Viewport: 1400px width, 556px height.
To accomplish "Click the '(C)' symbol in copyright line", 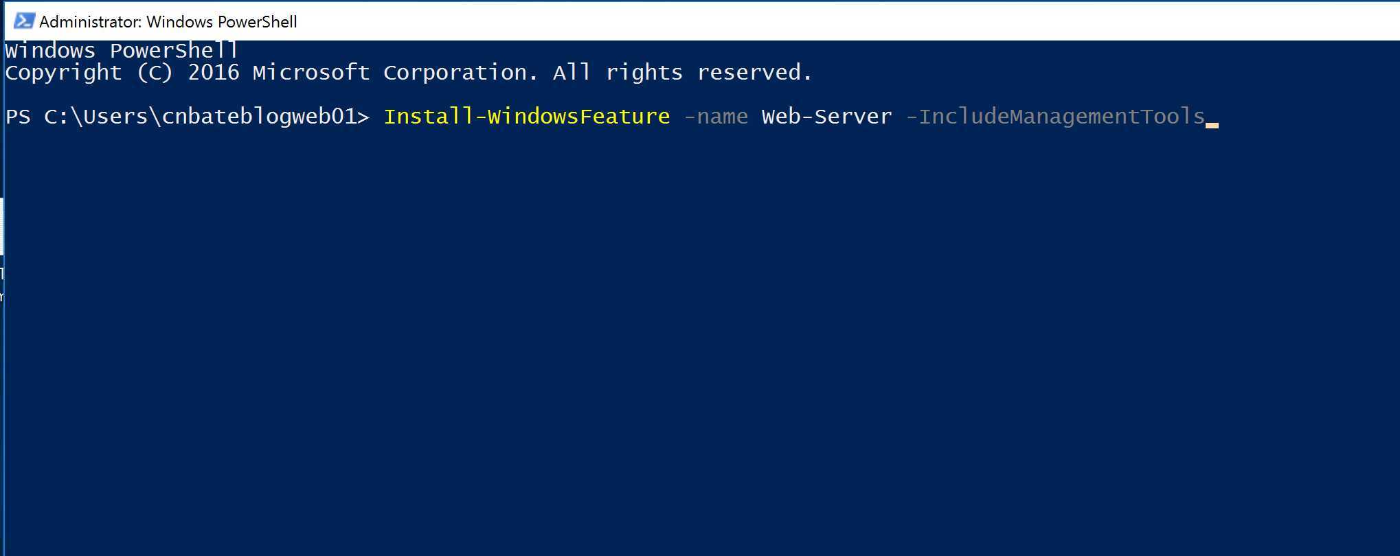I will pos(155,72).
